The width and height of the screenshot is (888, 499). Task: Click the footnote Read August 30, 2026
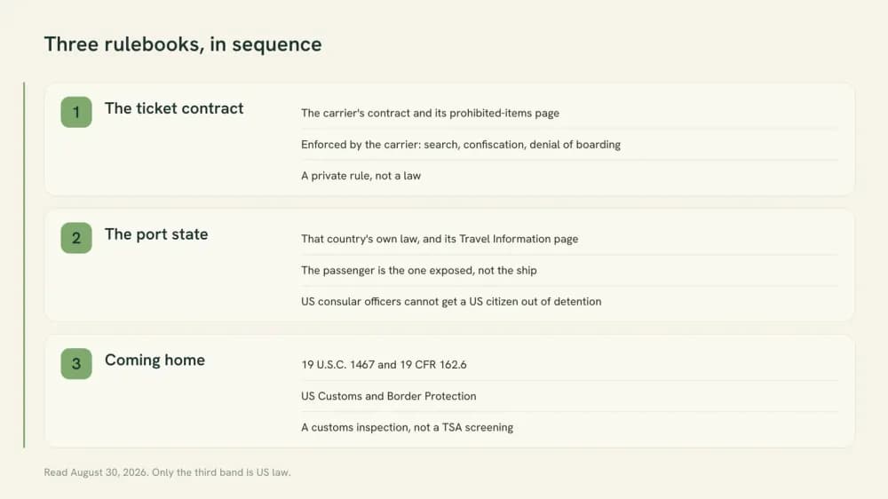point(167,472)
